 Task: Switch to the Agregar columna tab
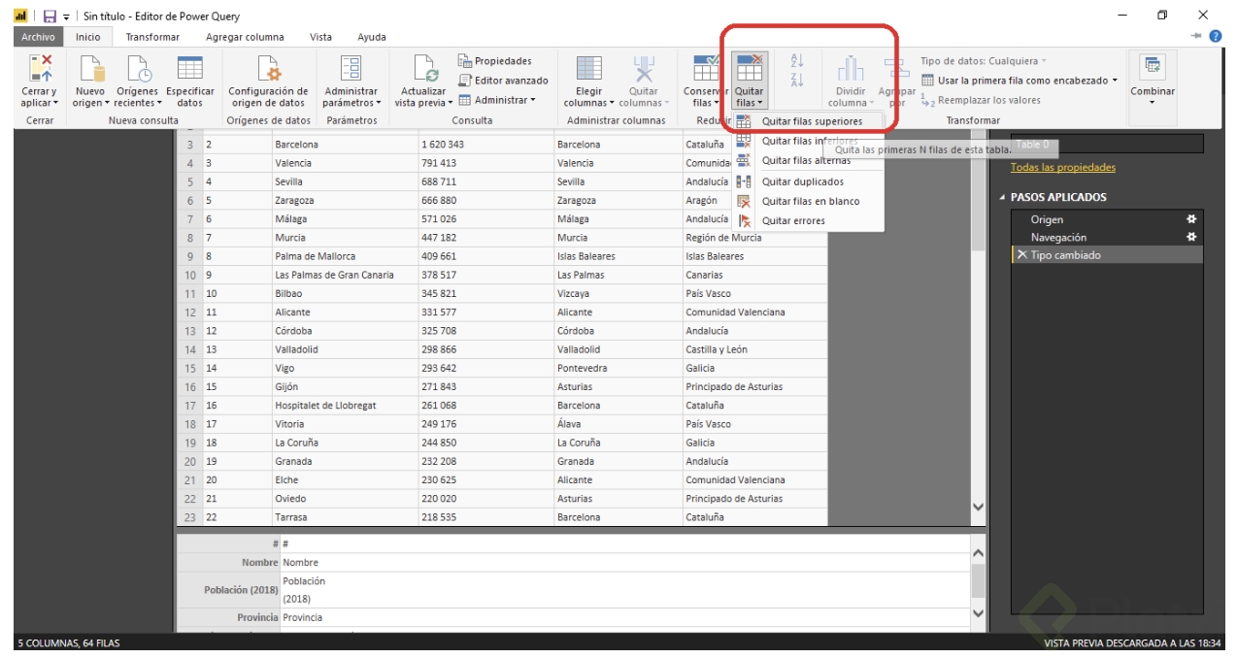tap(245, 37)
